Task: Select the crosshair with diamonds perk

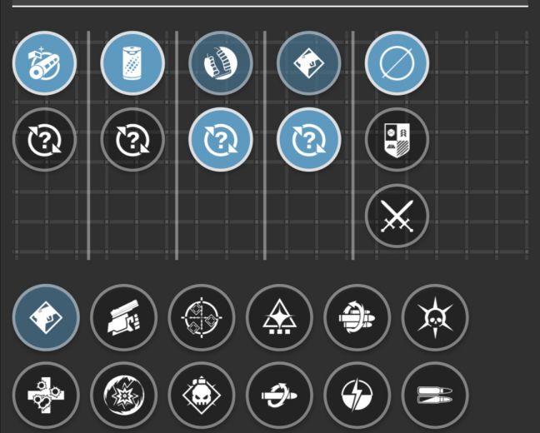Action: (202, 317)
